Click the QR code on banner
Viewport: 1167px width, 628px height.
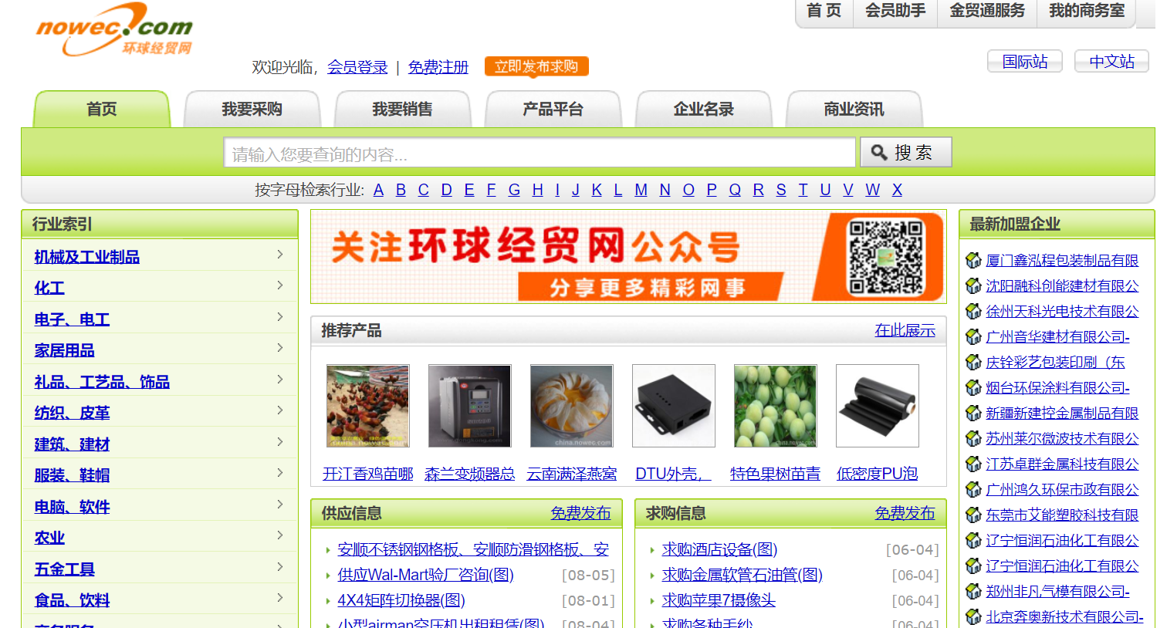click(885, 258)
